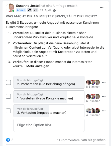Open options for Vorbereiten poll option

pos(104,82)
